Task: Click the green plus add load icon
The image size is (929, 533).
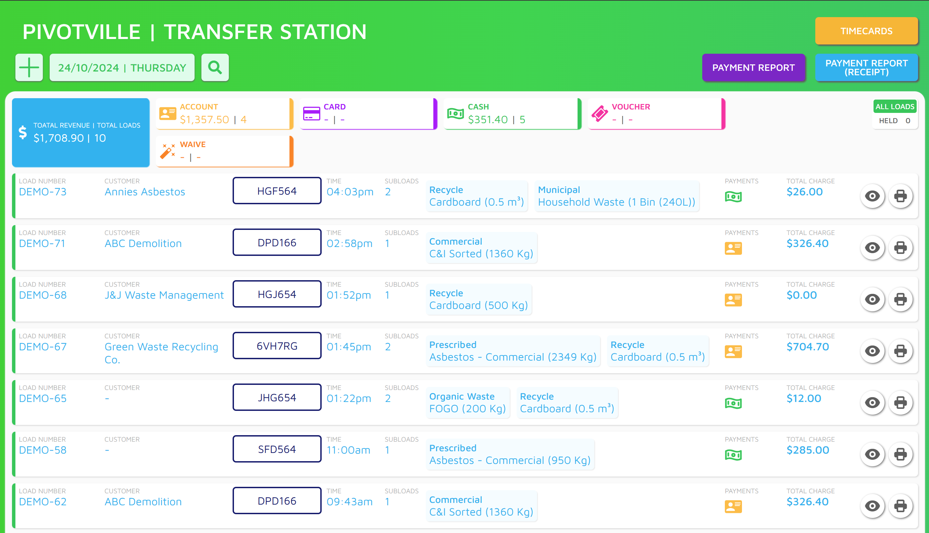Action: coord(29,67)
